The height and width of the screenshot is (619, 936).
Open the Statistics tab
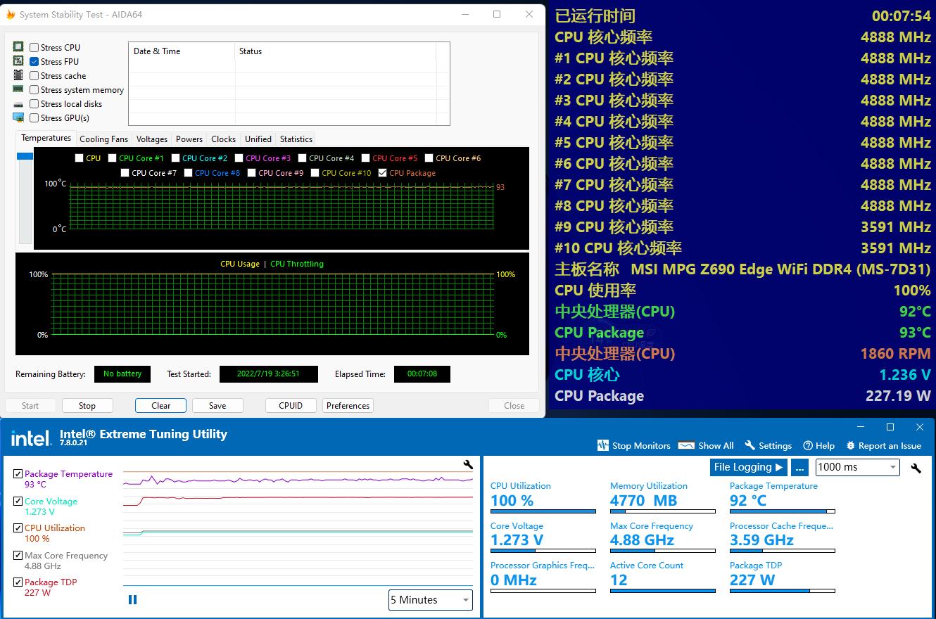[x=296, y=139]
